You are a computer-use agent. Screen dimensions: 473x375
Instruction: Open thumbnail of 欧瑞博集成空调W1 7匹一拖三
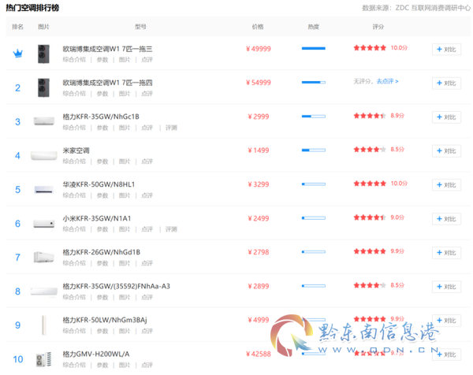pyautogui.click(x=43, y=54)
